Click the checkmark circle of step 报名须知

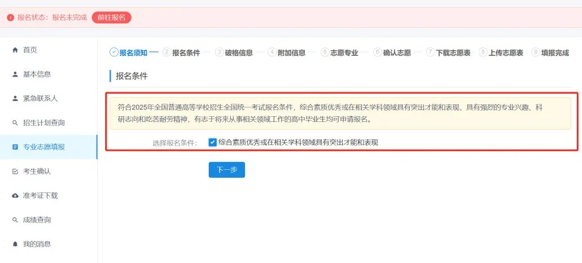(113, 52)
